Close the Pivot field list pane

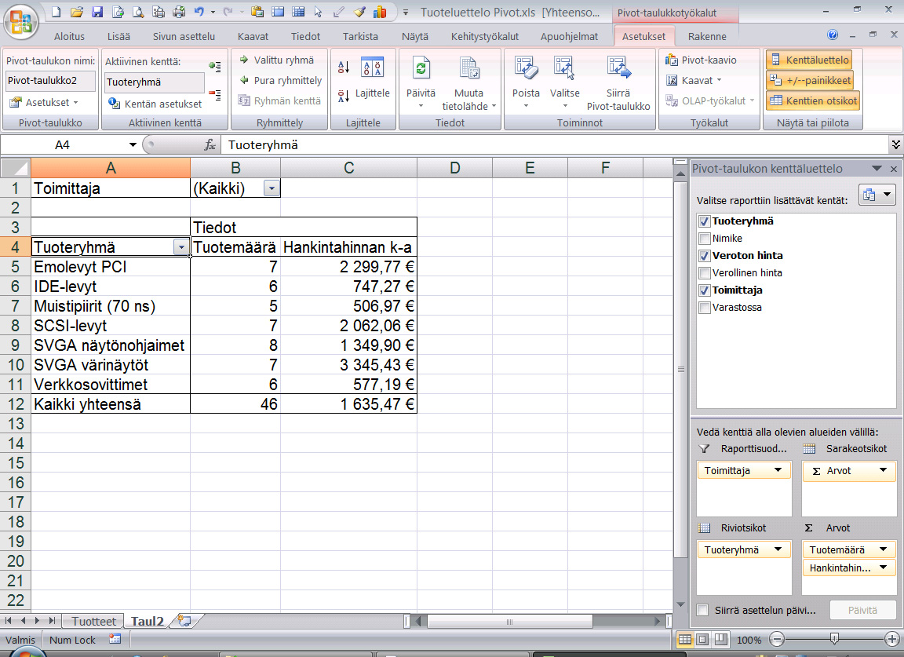[x=894, y=169]
